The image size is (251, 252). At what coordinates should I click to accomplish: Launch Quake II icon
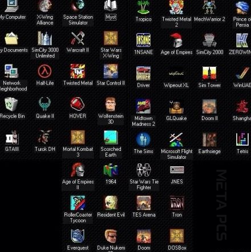pyautogui.click(x=44, y=104)
